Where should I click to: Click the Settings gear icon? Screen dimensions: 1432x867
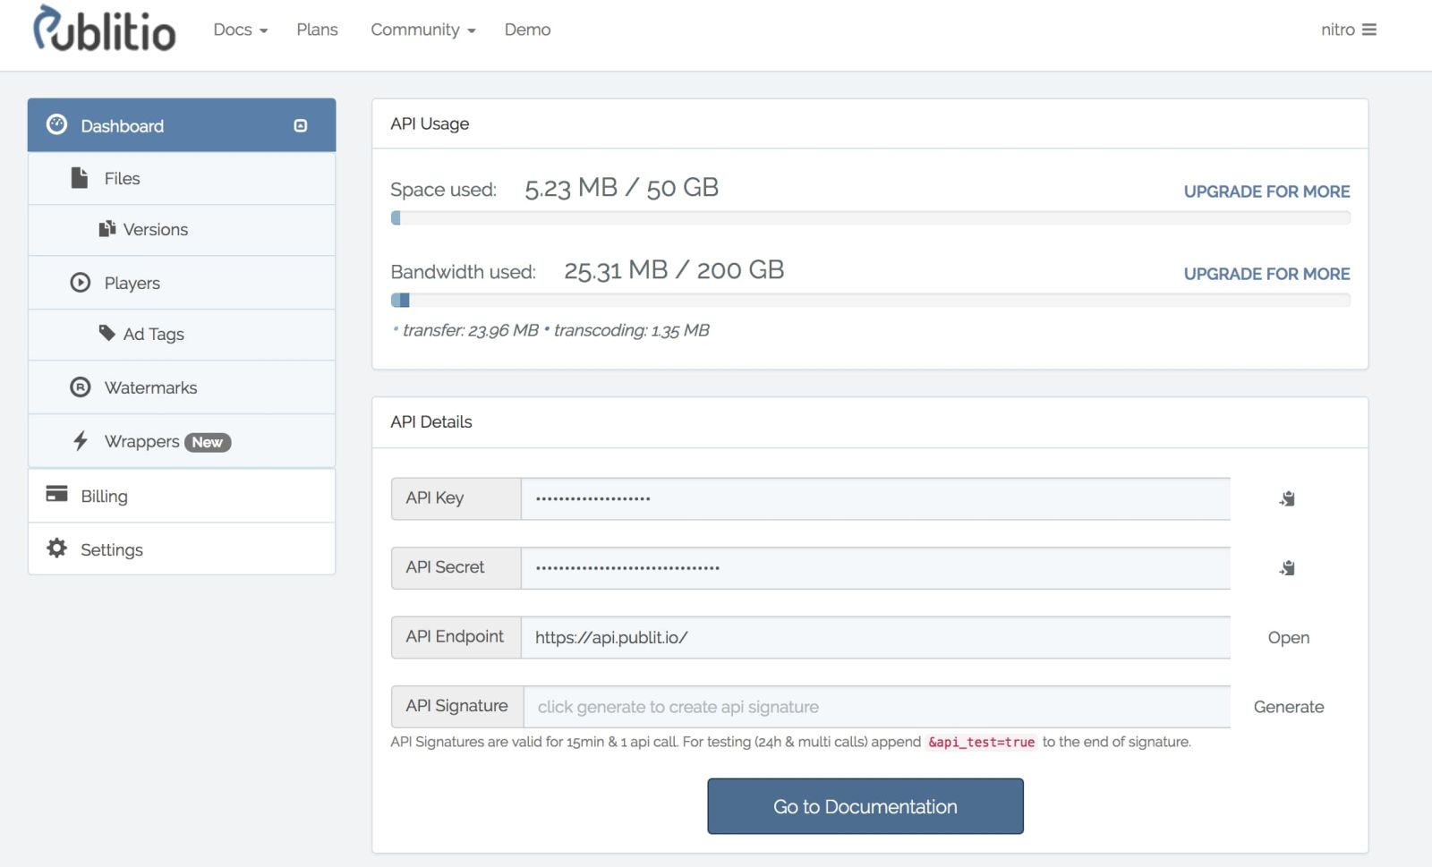(x=56, y=548)
